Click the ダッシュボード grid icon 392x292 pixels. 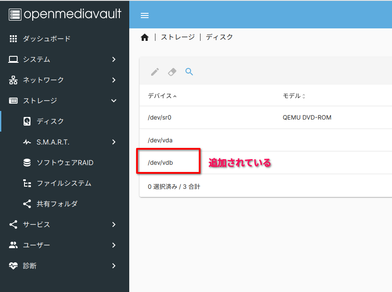(13, 39)
